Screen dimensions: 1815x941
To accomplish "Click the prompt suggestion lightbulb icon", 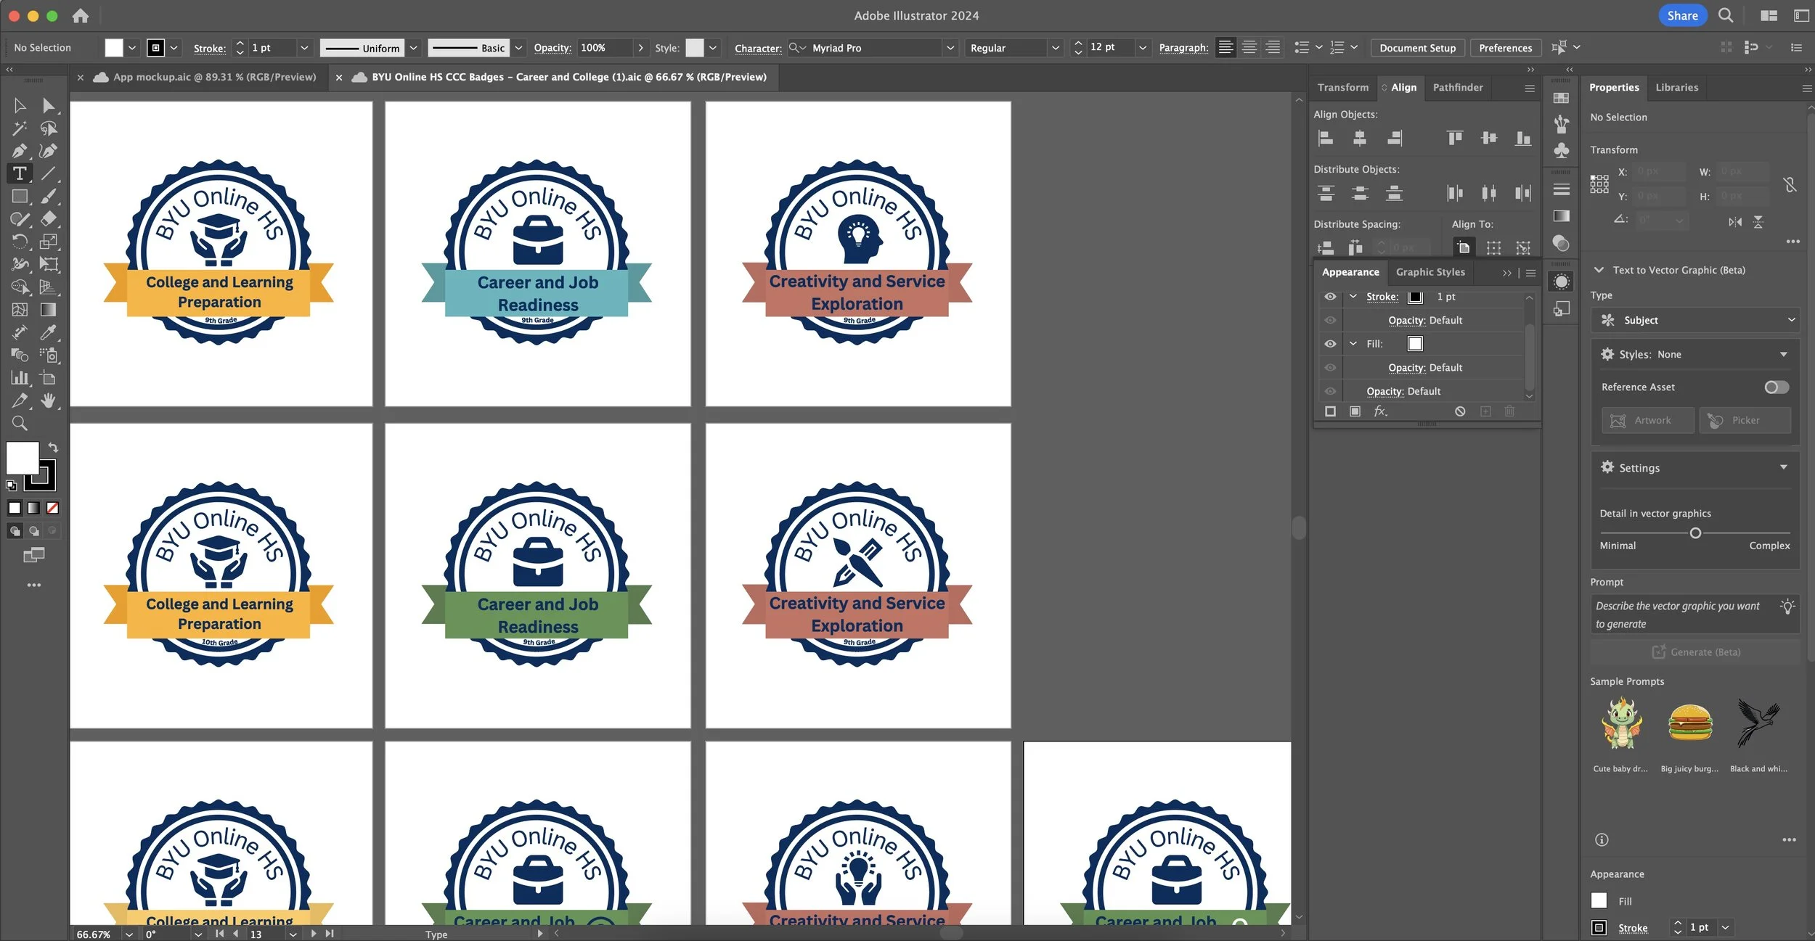I will pyautogui.click(x=1787, y=607).
